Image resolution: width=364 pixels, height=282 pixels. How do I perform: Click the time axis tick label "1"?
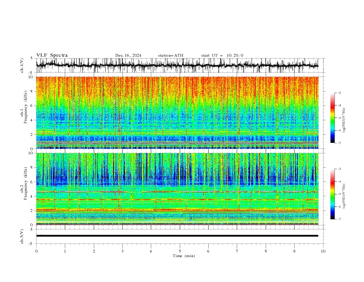(65, 251)
